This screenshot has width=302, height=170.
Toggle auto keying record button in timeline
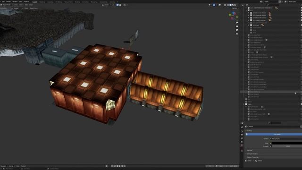point(107,166)
